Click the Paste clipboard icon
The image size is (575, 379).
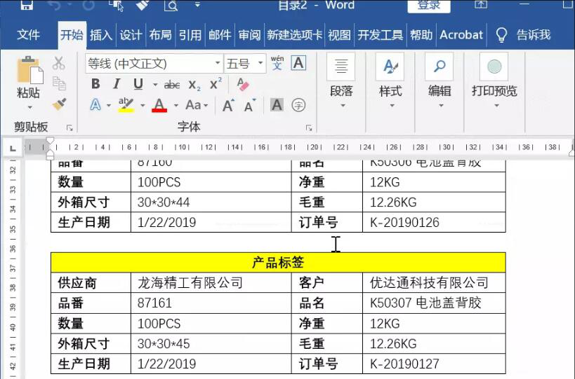29,70
